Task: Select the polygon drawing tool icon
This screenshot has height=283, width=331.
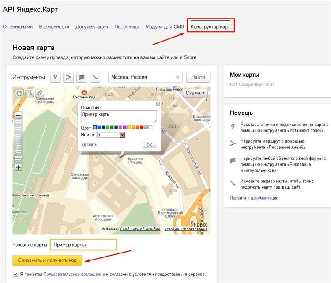Action: tap(82, 77)
